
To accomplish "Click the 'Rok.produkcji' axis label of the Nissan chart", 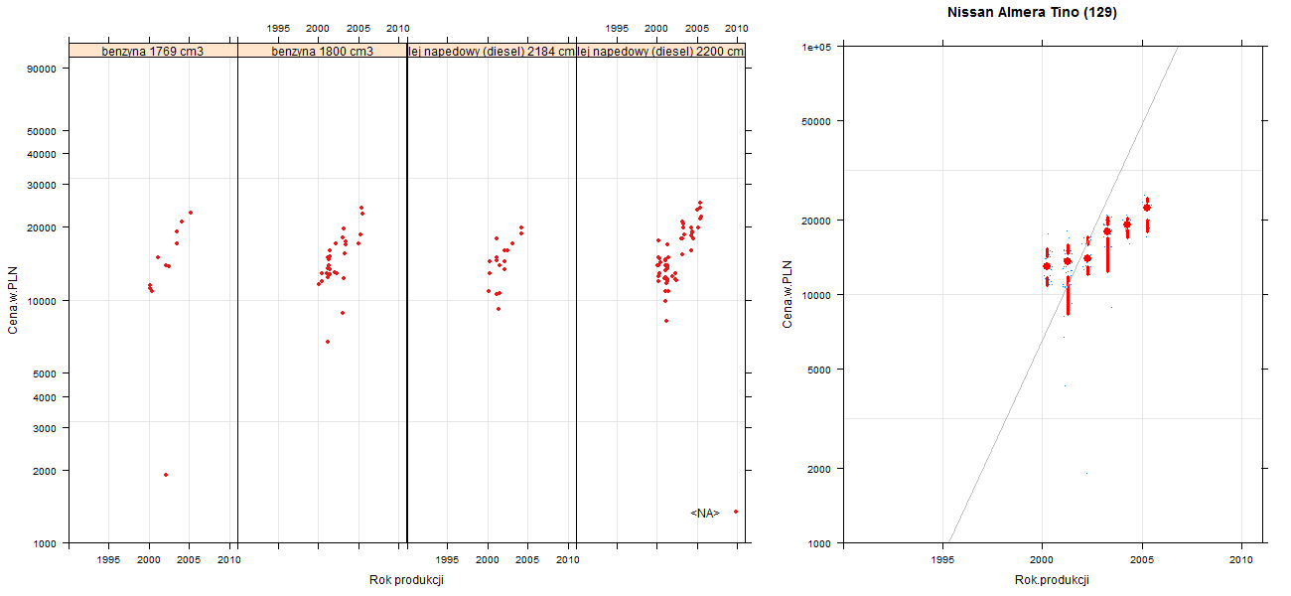I will [x=1053, y=580].
